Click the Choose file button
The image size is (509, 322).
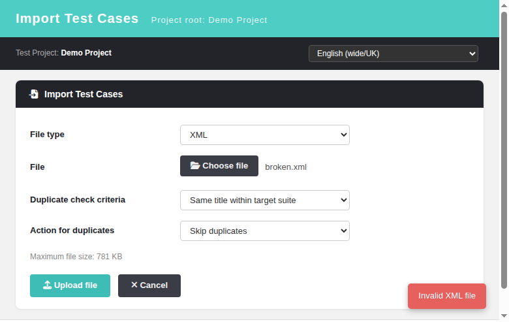pos(219,166)
